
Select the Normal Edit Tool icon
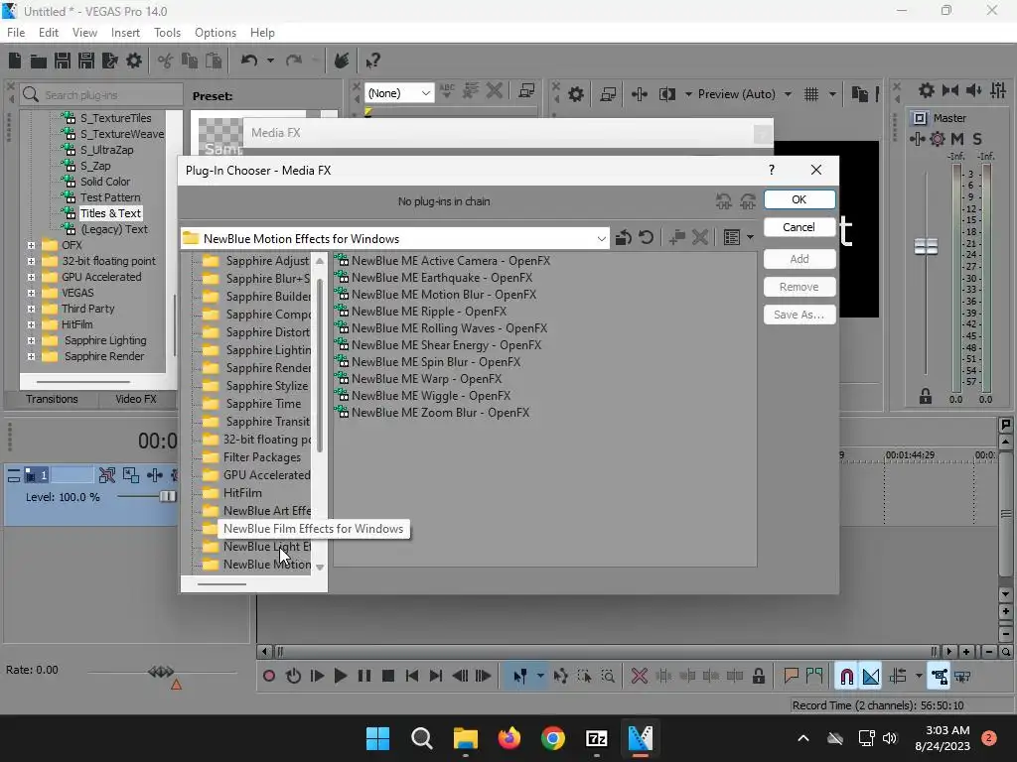[519, 676]
